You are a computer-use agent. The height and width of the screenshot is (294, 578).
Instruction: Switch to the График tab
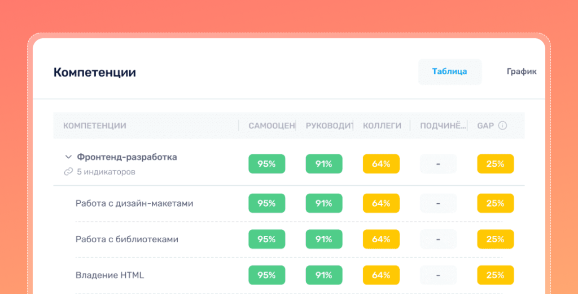(521, 72)
